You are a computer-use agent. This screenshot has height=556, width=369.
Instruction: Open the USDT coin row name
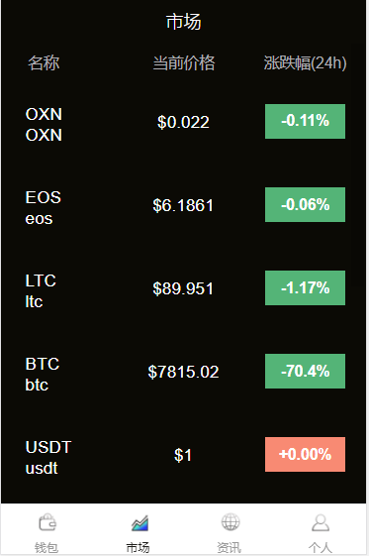tap(48, 458)
